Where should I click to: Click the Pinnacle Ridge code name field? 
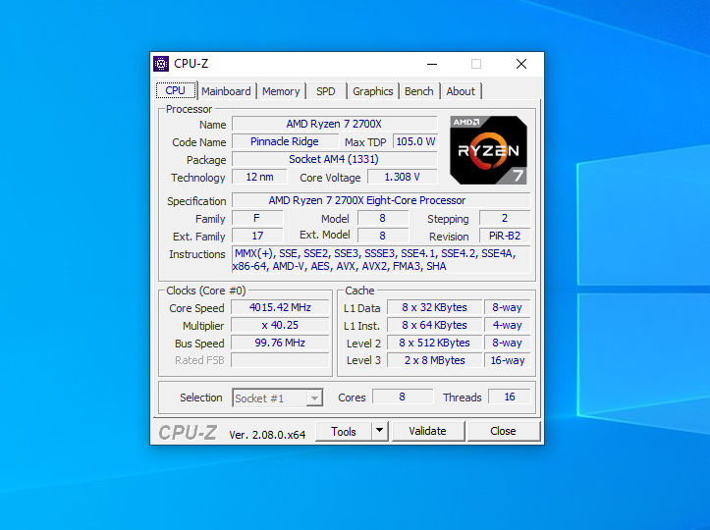[285, 141]
